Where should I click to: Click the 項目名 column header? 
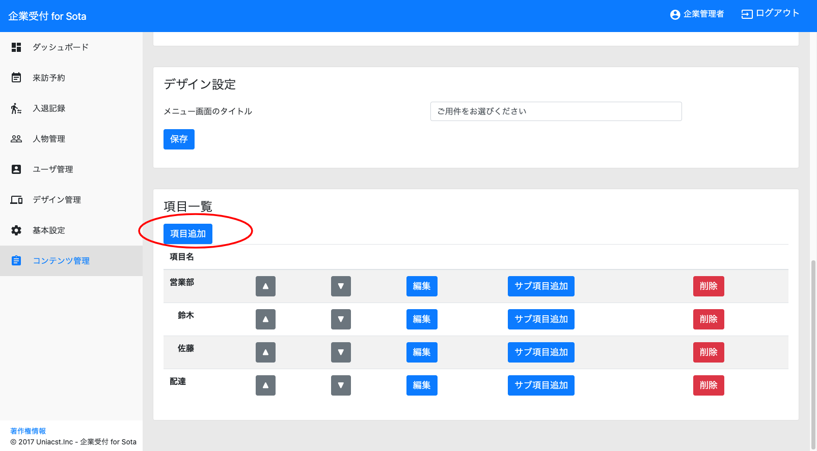click(x=182, y=257)
